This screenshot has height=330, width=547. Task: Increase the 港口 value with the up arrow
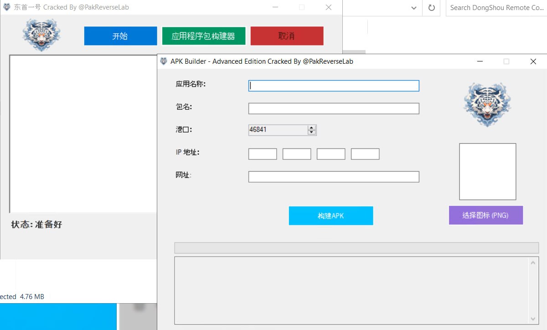[312, 127]
